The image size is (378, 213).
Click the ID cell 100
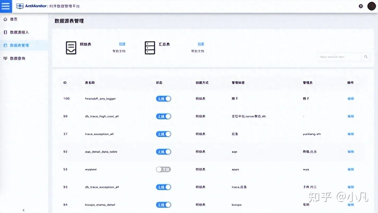[66, 99]
